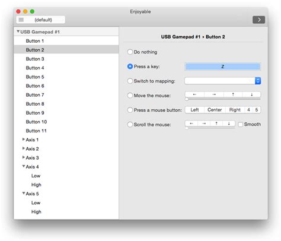
Task: Select Button 4 in the input list
Action: (x=66, y=68)
